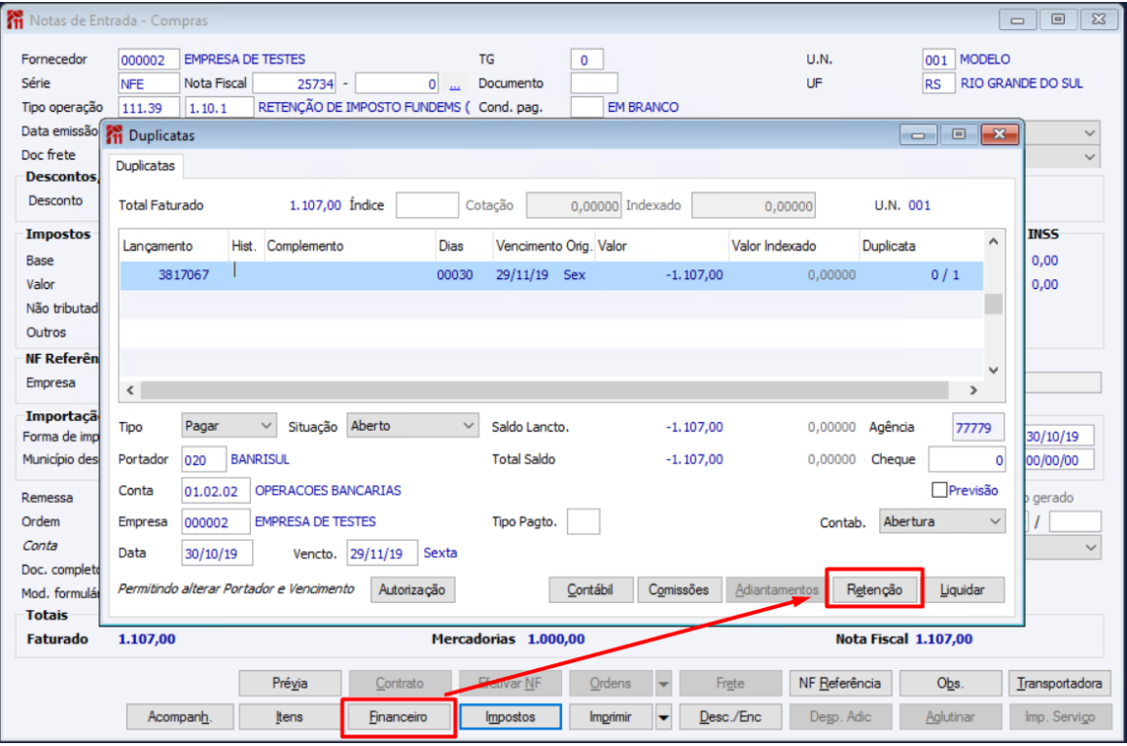The height and width of the screenshot is (746, 1127).
Task: Click the Valor Indexado column header
Action: [793, 246]
